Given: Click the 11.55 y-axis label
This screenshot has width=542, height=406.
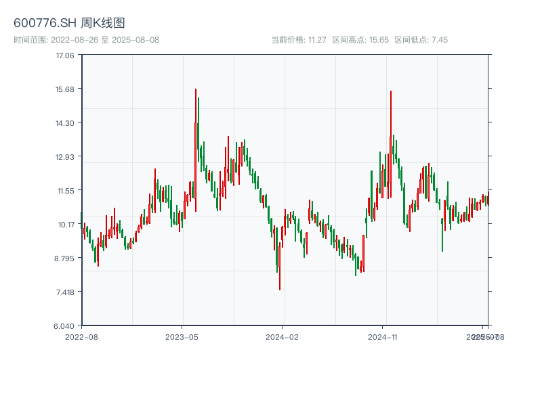Looking at the screenshot, I should pyautogui.click(x=65, y=191).
